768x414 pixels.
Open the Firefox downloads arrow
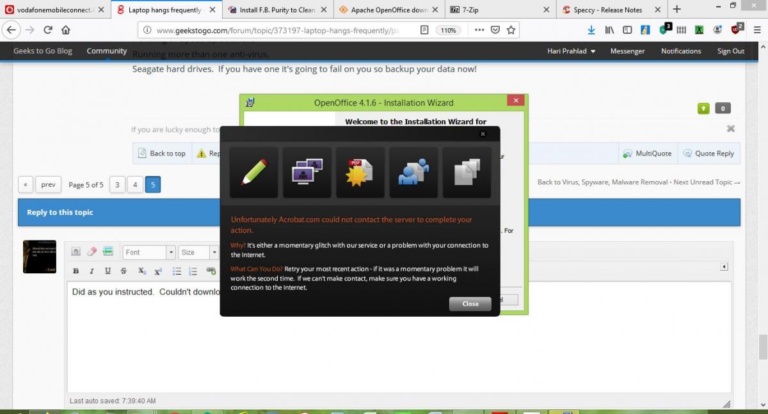pyautogui.click(x=591, y=30)
